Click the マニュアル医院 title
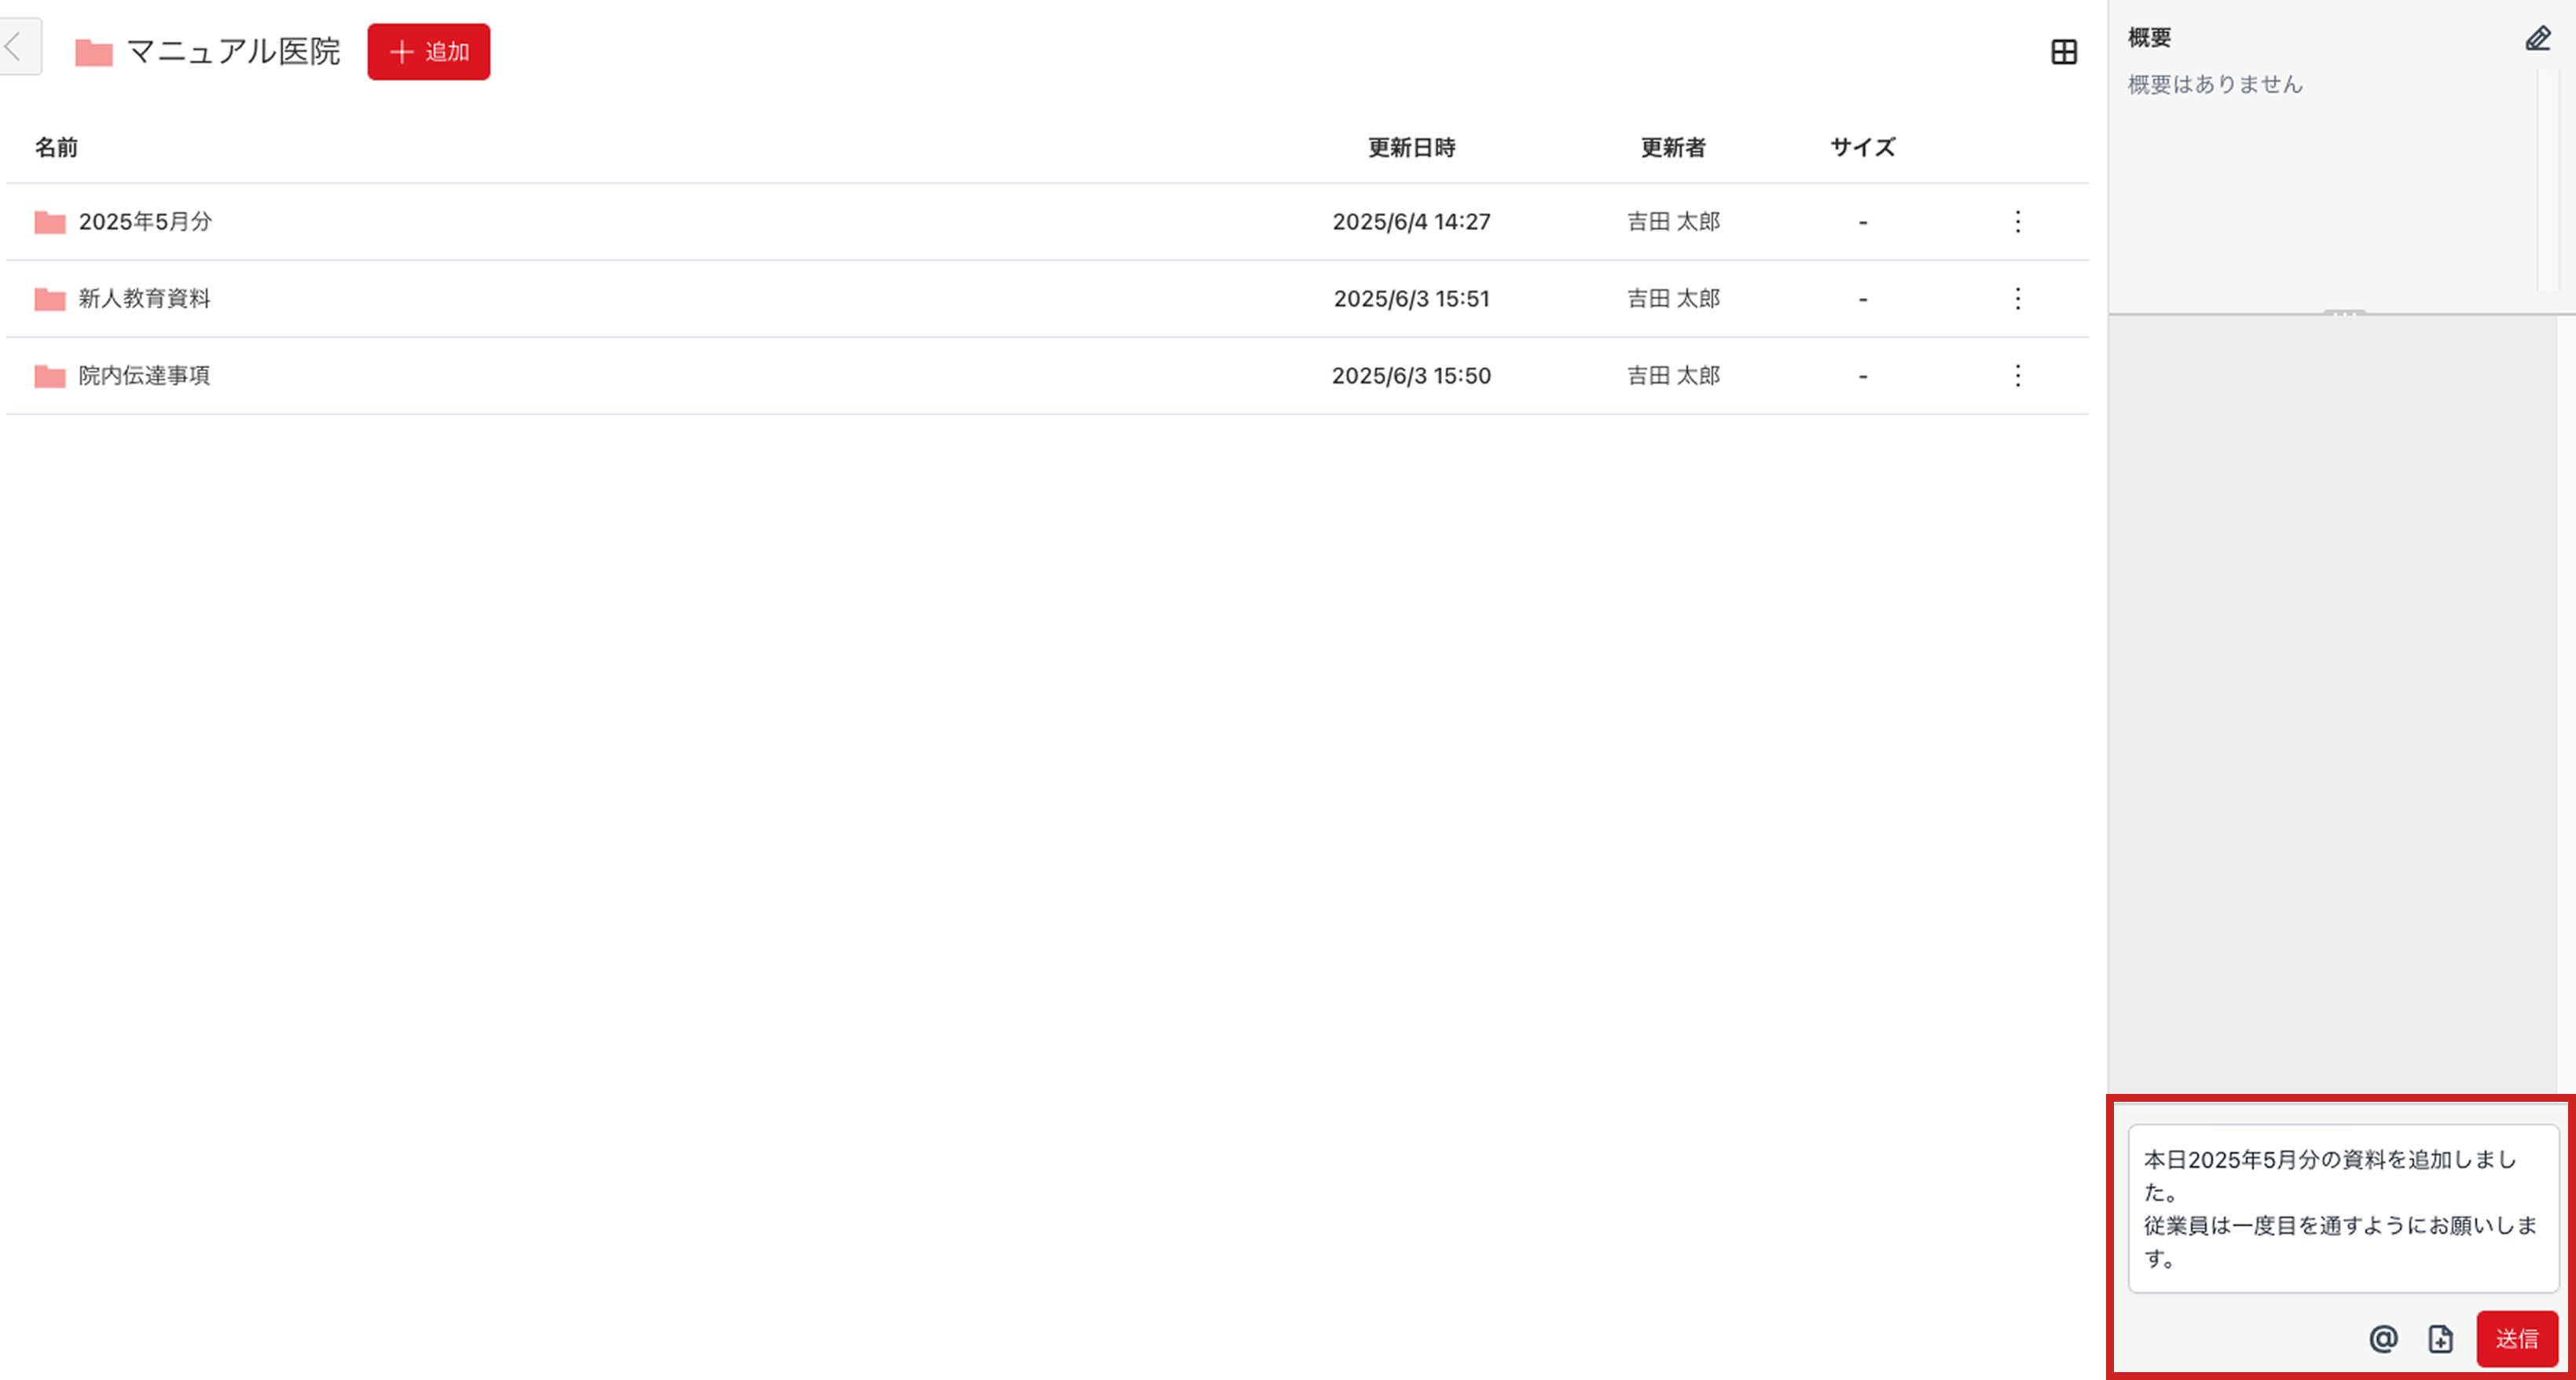 pyautogui.click(x=233, y=51)
